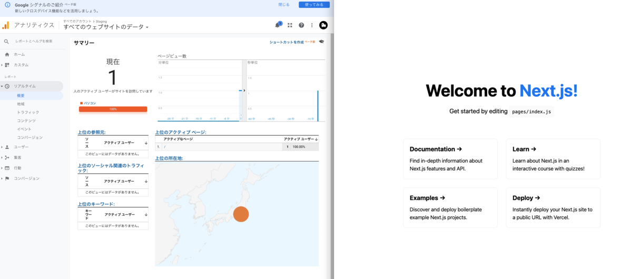Open 上位のアクティブ ページ heading link
Viewport: 632px width, 279px height.
coord(181,133)
